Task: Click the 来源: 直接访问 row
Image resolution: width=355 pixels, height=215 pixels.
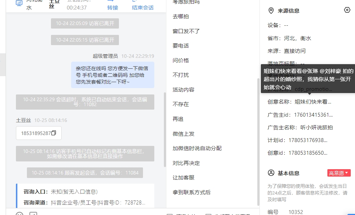Action: click(286, 51)
